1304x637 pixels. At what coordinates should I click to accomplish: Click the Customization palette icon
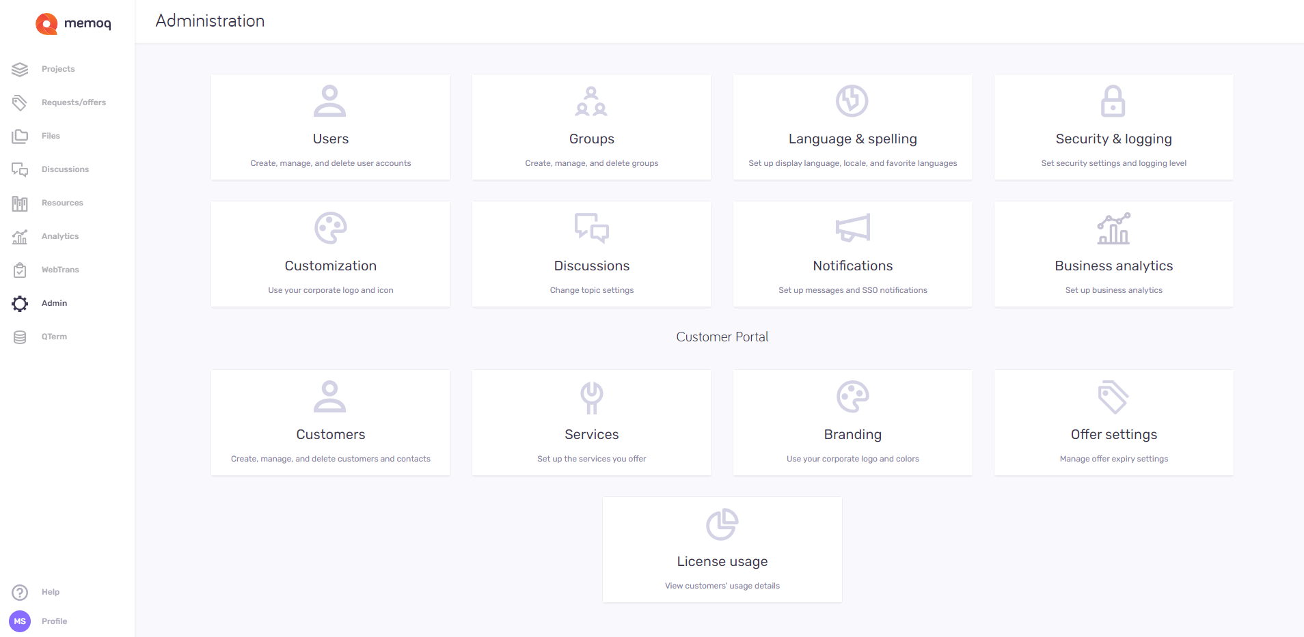pyautogui.click(x=330, y=228)
